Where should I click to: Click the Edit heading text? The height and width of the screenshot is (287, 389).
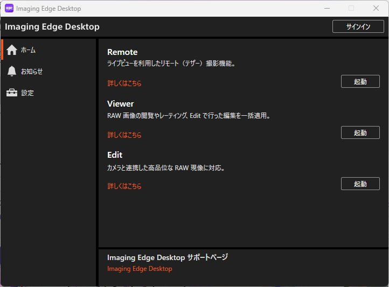pyautogui.click(x=115, y=155)
